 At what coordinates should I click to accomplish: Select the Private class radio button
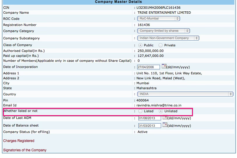(161, 45)
